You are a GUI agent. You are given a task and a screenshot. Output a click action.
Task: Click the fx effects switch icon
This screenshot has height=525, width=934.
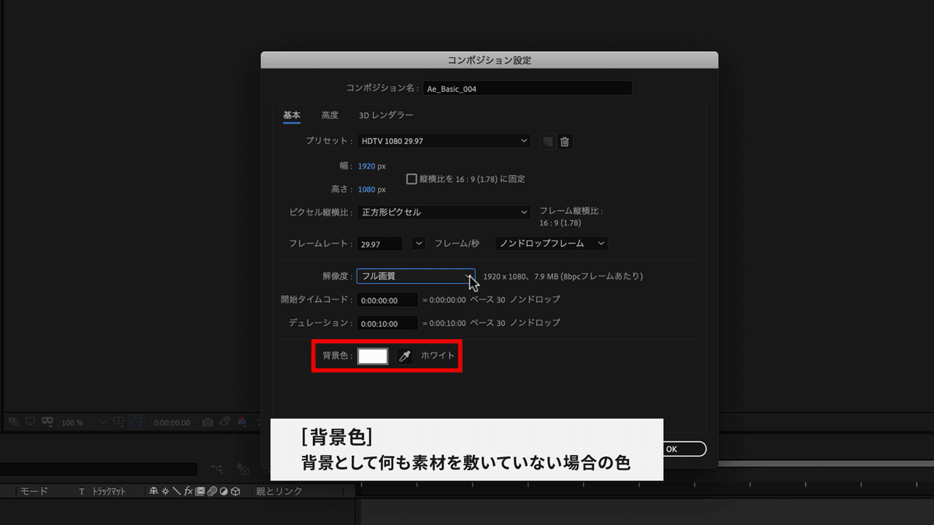(187, 492)
